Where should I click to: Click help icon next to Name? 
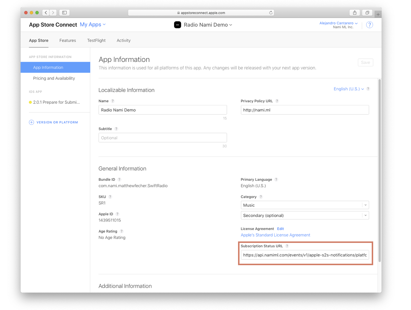[x=113, y=101]
